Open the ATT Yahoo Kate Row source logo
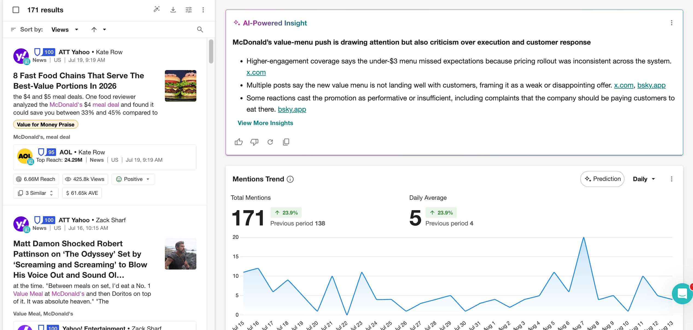Screen dimensions: 693x330 (21, 56)
